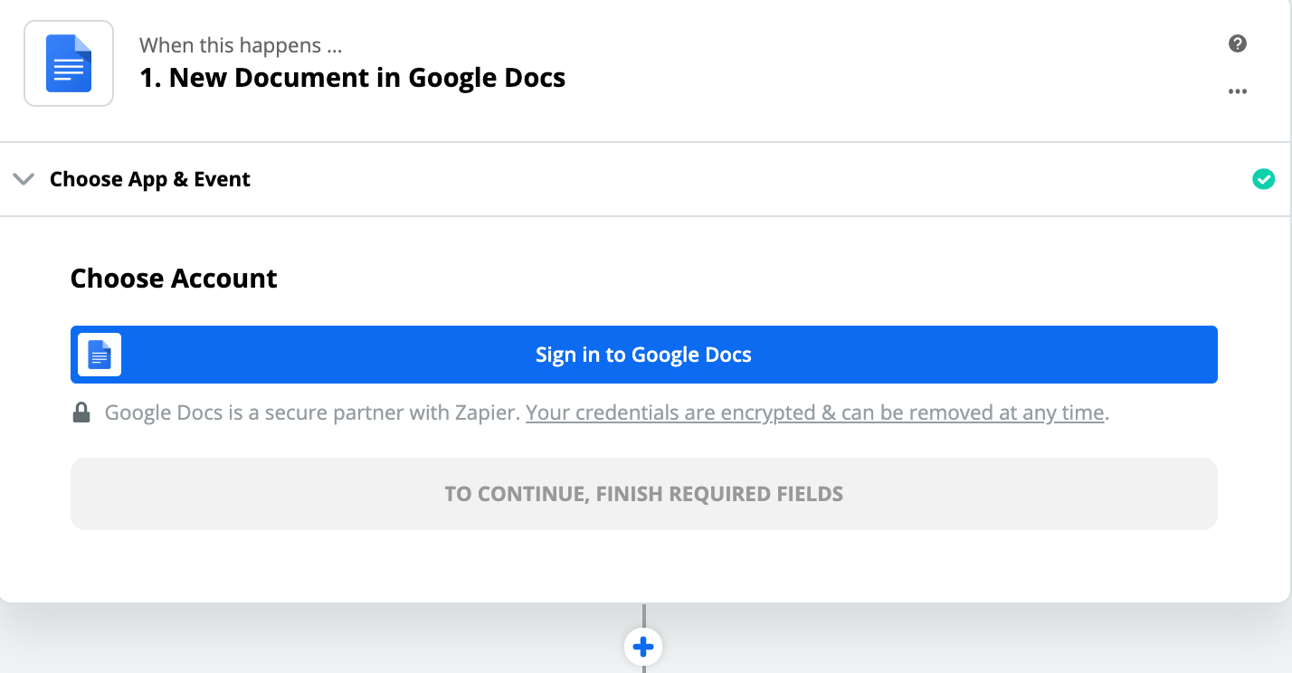Collapse the Choose App & Event section
This screenshot has width=1292, height=673.
click(24, 179)
